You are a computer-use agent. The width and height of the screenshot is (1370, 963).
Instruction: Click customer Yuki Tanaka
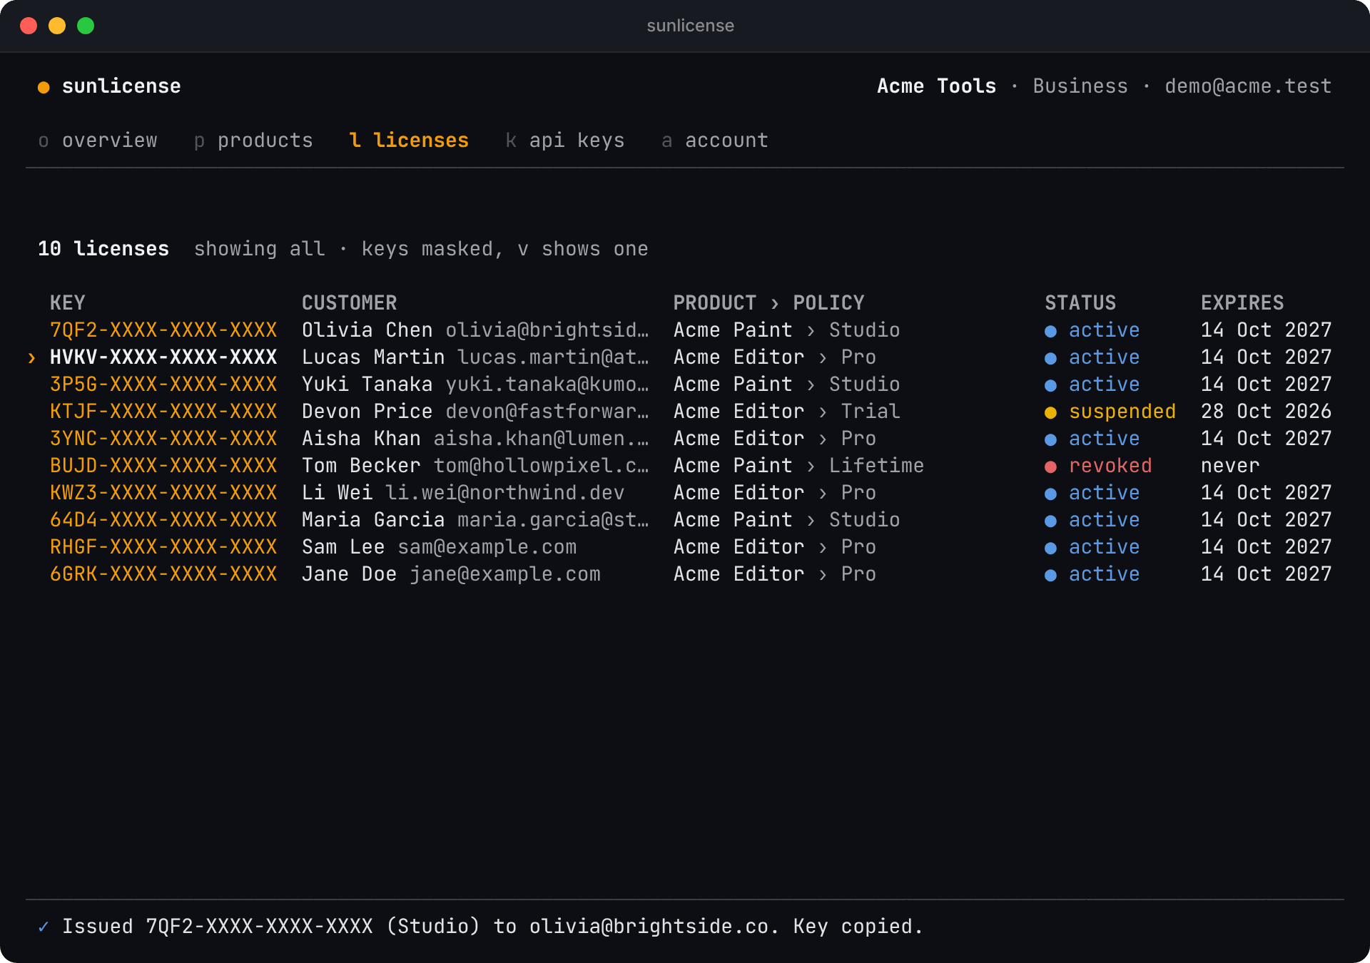coord(367,384)
